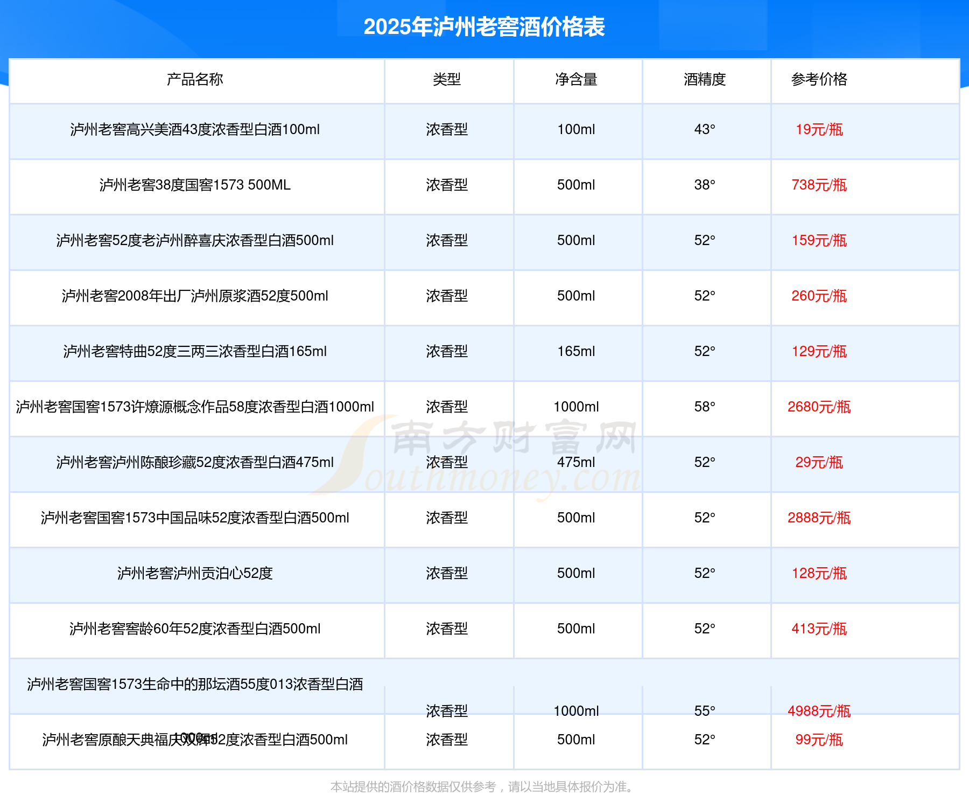Click the price "413元/瓶"
The height and width of the screenshot is (795, 969).
click(x=819, y=629)
